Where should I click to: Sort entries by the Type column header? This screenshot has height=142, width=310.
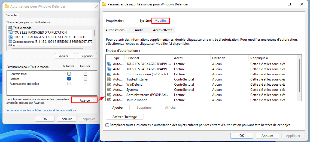pyautogui.click(x=118, y=58)
